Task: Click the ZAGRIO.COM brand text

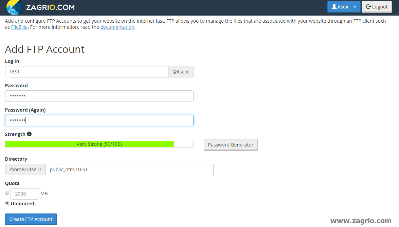Action: (50, 7)
